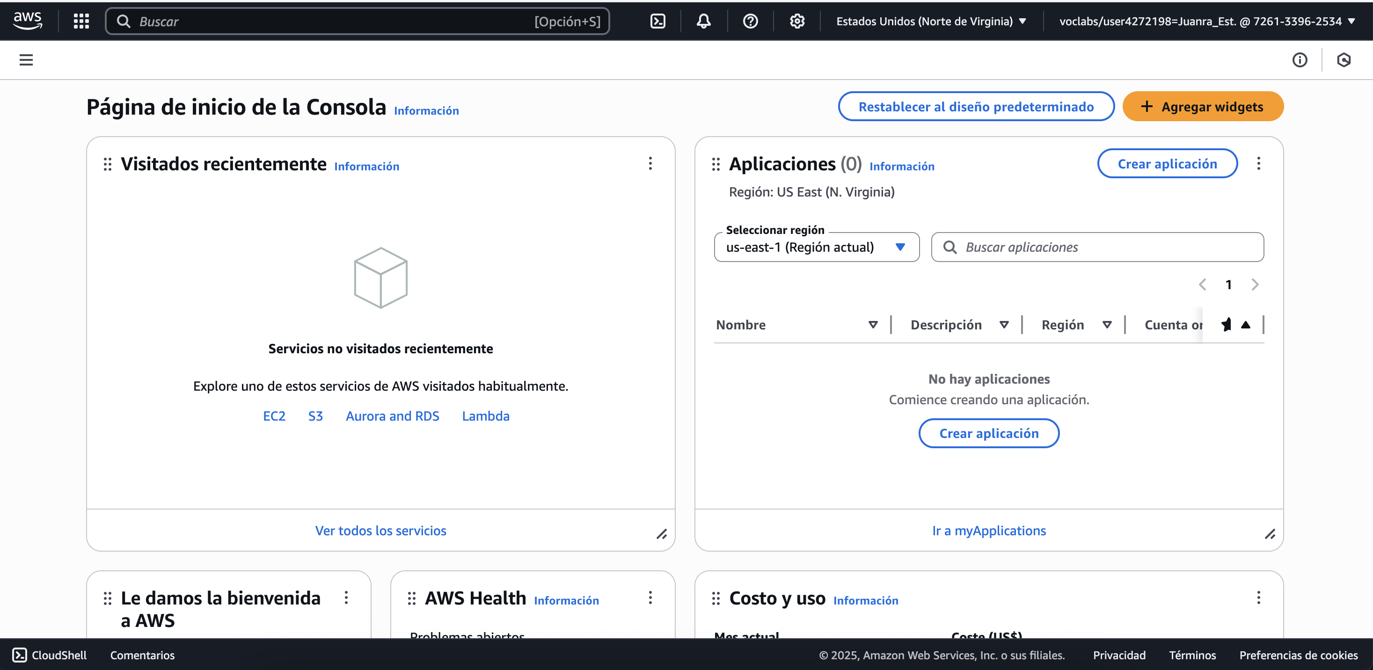Expand the Estados Unidos region selector

931,22
